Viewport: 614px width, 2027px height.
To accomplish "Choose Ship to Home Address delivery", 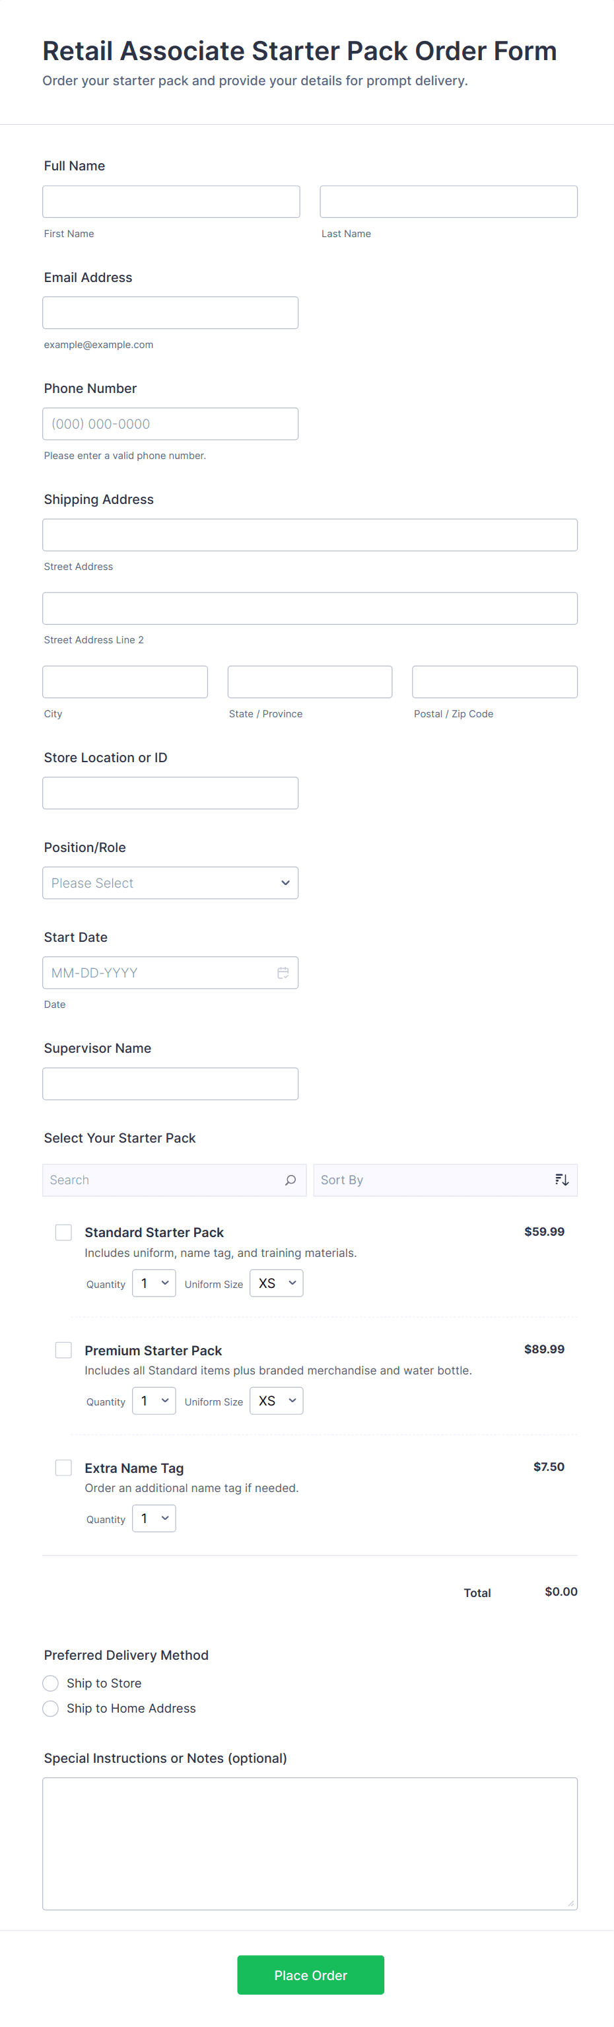I will pyautogui.click(x=51, y=1707).
